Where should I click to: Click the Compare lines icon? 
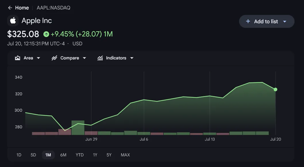(54, 58)
